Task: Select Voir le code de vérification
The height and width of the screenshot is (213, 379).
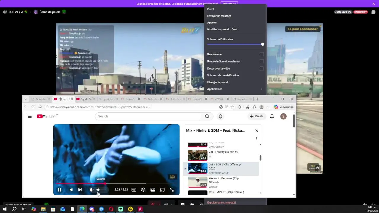Action: pos(235,75)
